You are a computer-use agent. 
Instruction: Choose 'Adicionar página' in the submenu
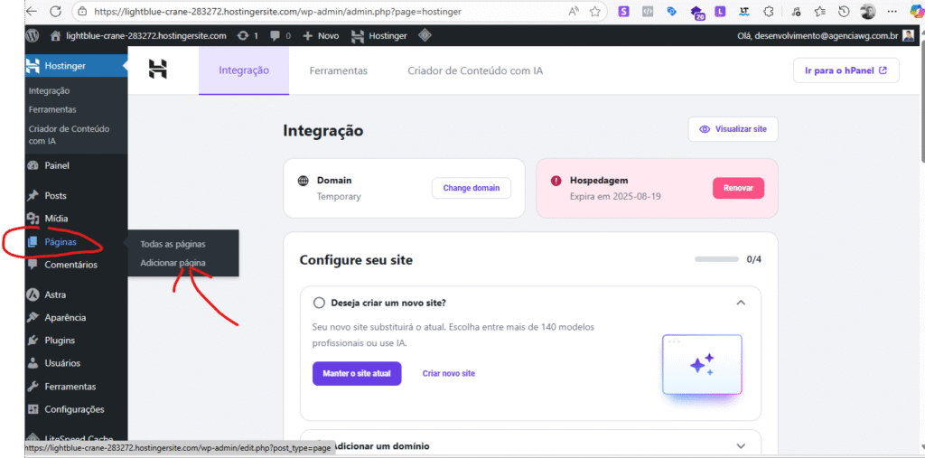(173, 263)
